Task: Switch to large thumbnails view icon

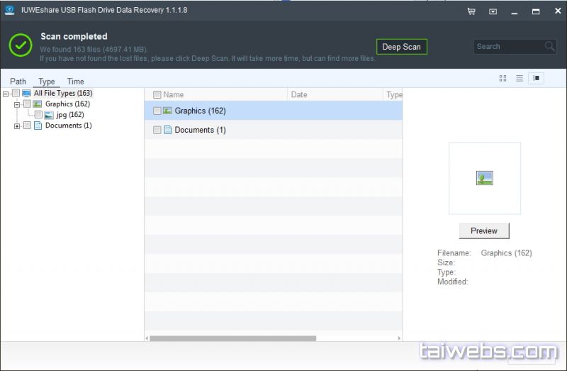Action: 503,78
